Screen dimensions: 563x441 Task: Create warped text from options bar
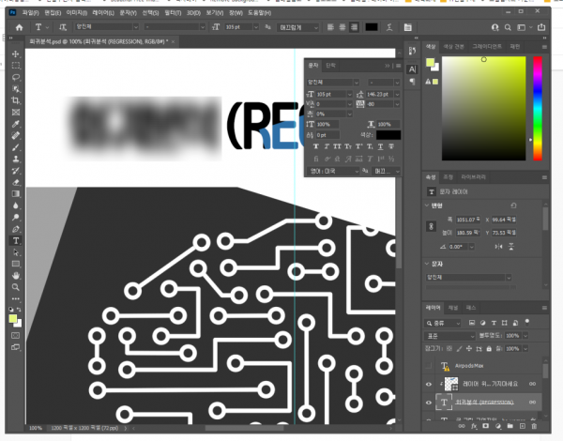pos(389,27)
